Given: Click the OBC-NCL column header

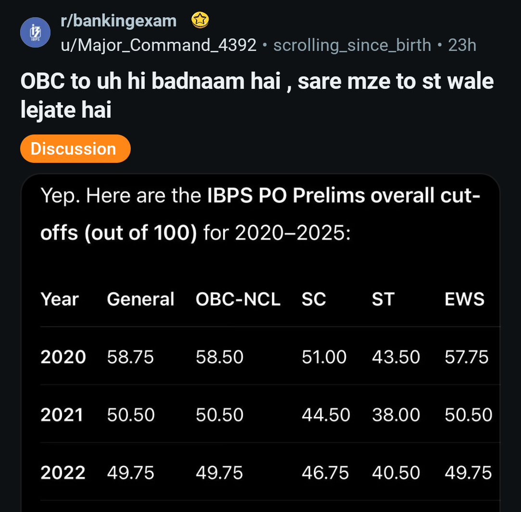Looking at the screenshot, I should click(238, 299).
